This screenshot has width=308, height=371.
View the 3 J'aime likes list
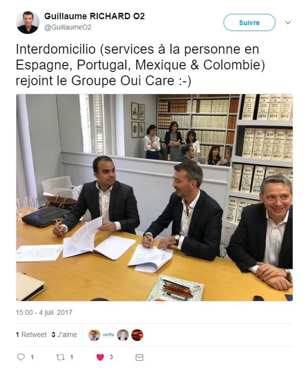pos(64,335)
